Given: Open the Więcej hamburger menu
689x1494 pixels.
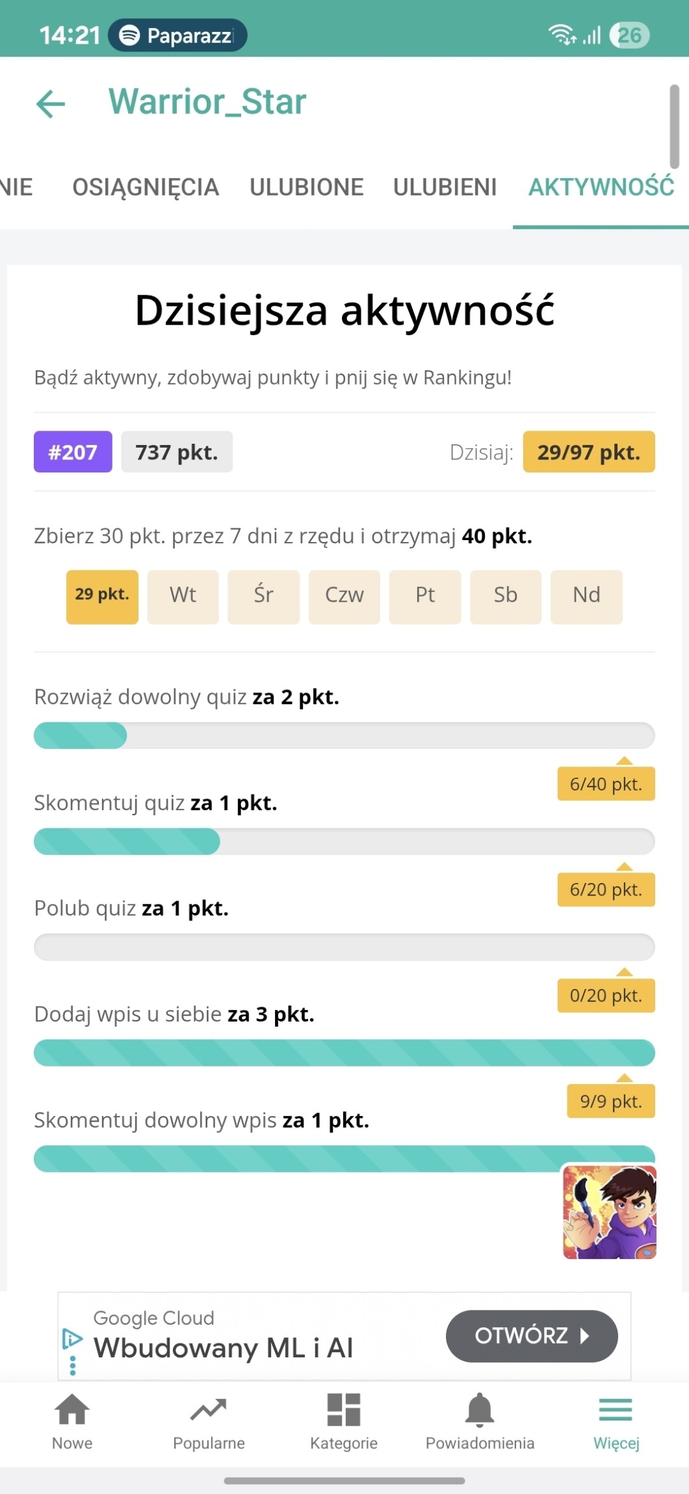Looking at the screenshot, I should 616,1409.
